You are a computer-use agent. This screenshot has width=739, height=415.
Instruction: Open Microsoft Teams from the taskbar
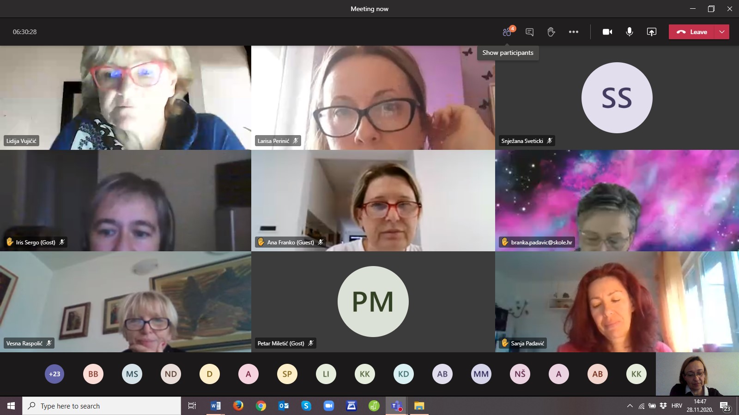pyautogui.click(x=397, y=406)
